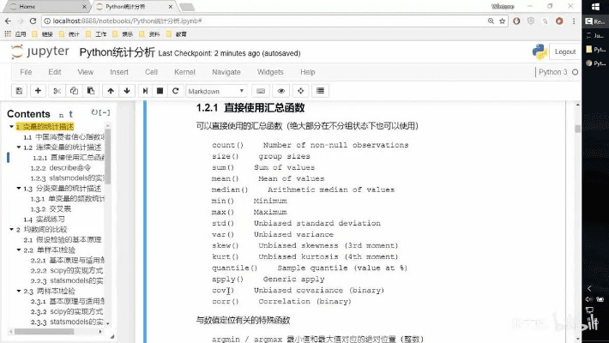Image resolution: width=609 pixels, height=343 pixels.
Task: Cut the selected cells with the scissors icon
Action: coord(57,91)
